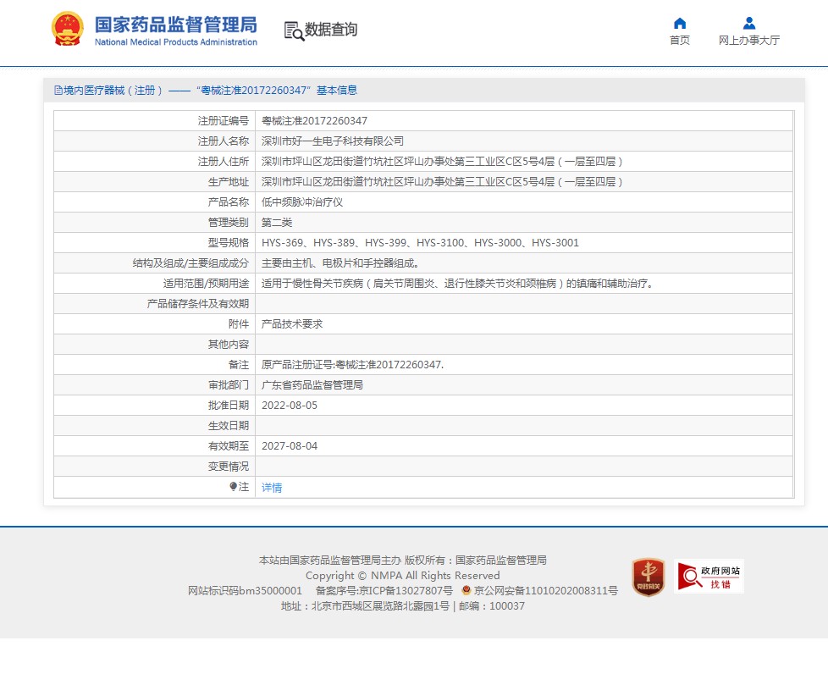Open the 详情 link
The width and height of the screenshot is (828, 685).
(272, 488)
